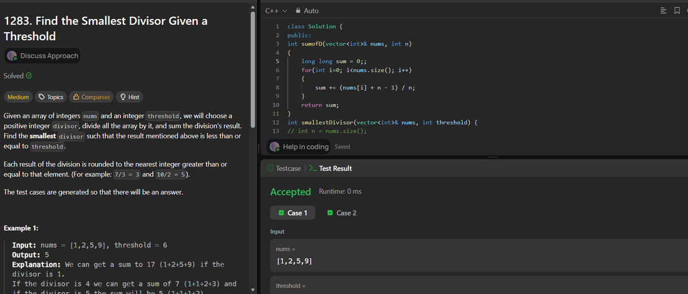Select the Case 1 tab
Image resolution: width=688 pixels, height=294 pixels.
point(293,213)
